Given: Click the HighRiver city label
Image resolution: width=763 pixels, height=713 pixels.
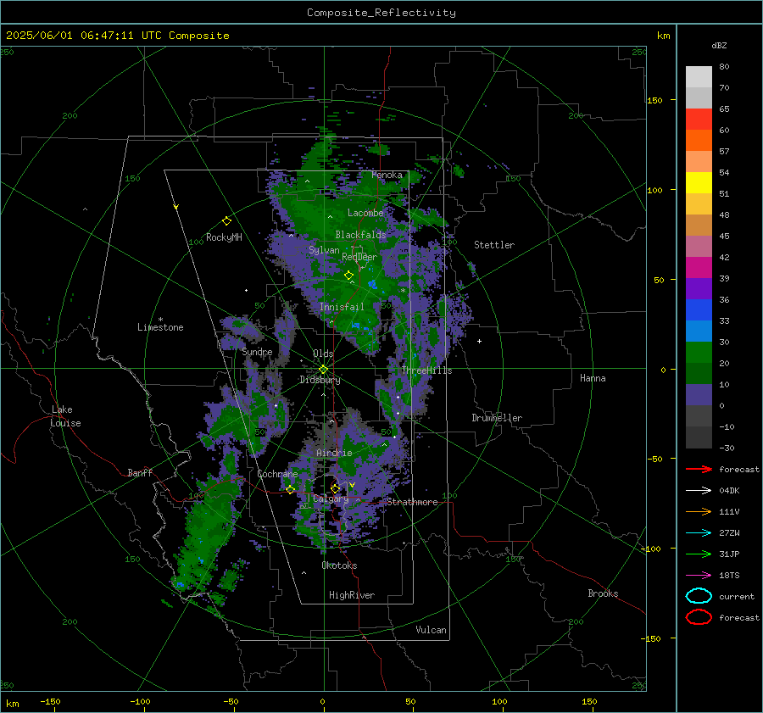Looking at the screenshot, I should pyautogui.click(x=352, y=595).
